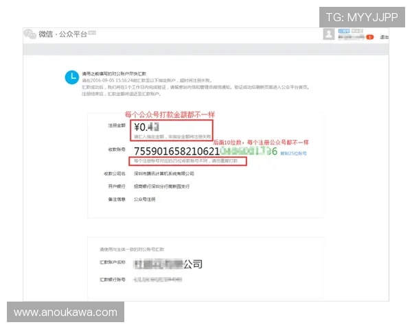Viewport: 412px width, 329px height.
Task: Click the 收款账号 label
Action: (x=117, y=149)
